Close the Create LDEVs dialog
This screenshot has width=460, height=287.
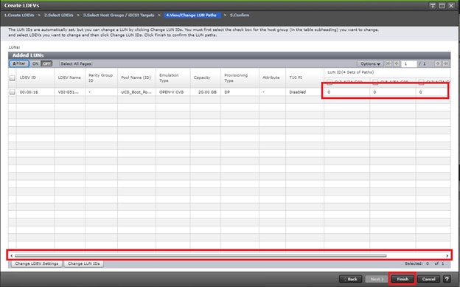[451, 6]
